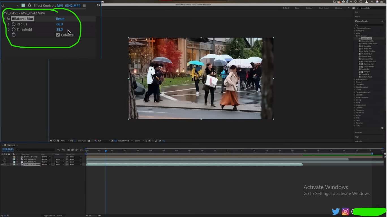Expand the Threshold property twirl arrow

pyautogui.click(x=9, y=29)
